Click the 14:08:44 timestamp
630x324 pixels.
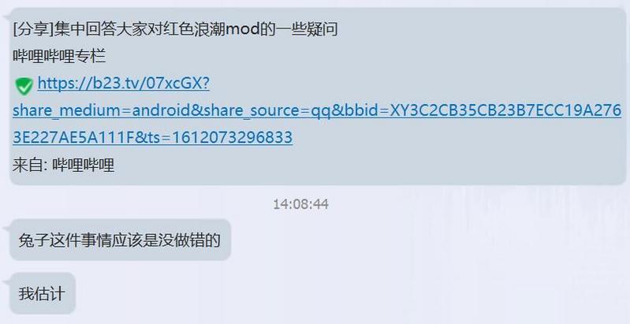(x=301, y=204)
